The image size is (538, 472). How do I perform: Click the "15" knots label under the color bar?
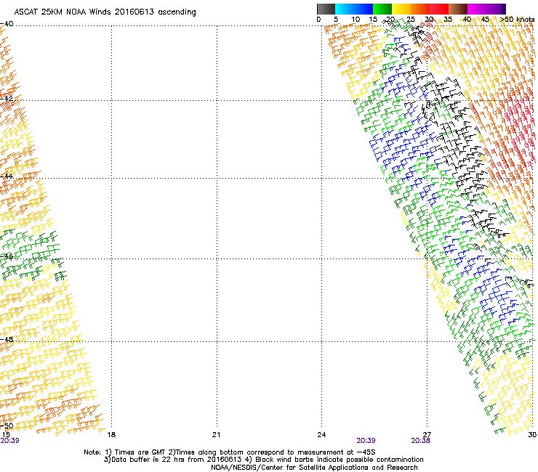coord(373,20)
